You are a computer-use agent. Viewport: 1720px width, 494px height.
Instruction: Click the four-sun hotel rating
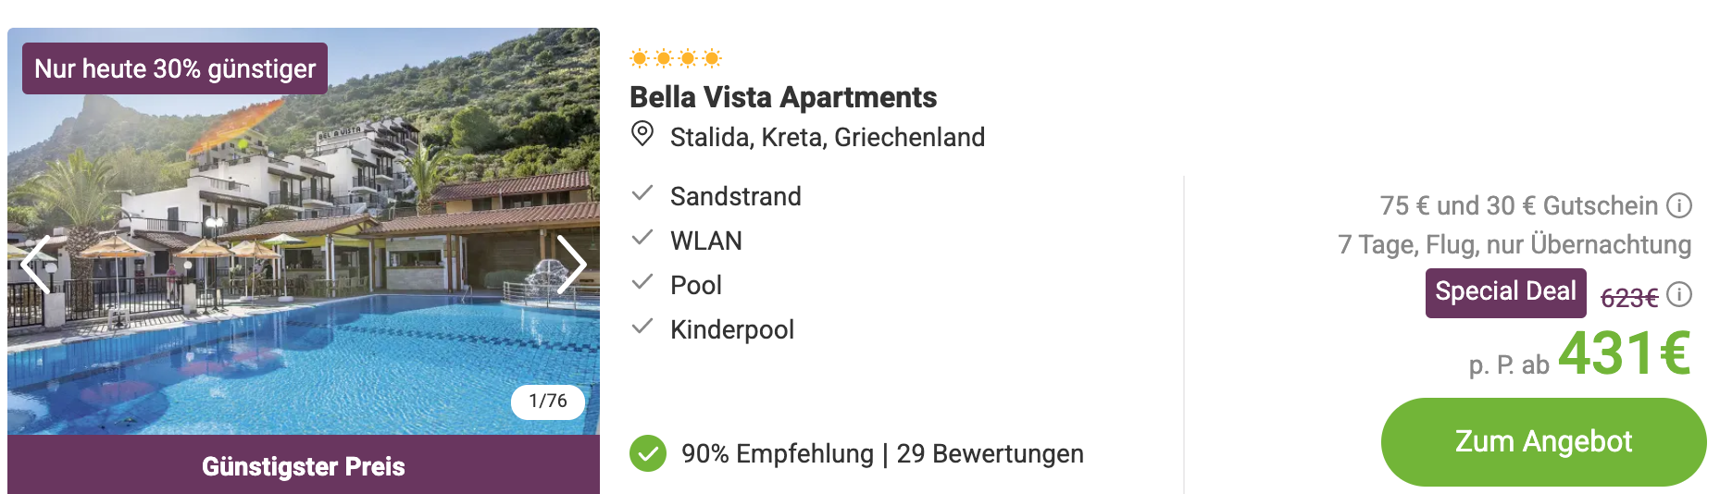pyautogui.click(x=676, y=58)
